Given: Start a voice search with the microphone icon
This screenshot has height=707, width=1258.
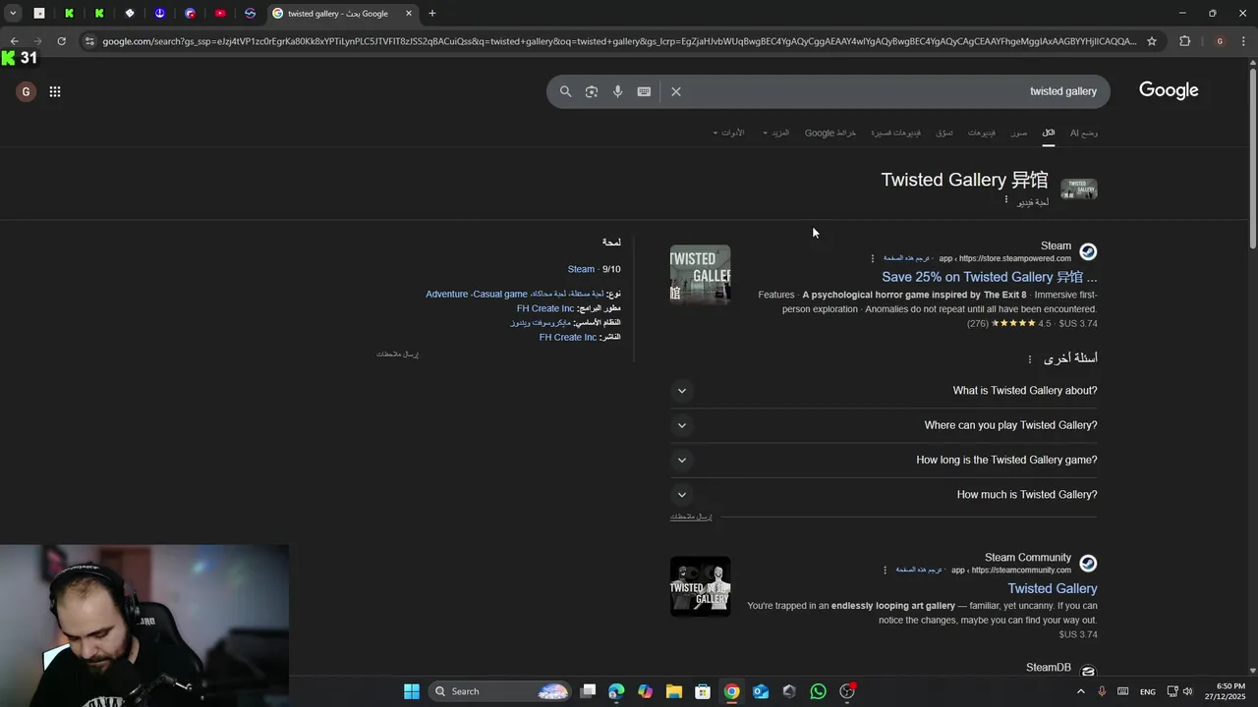Looking at the screenshot, I should click(x=617, y=91).
